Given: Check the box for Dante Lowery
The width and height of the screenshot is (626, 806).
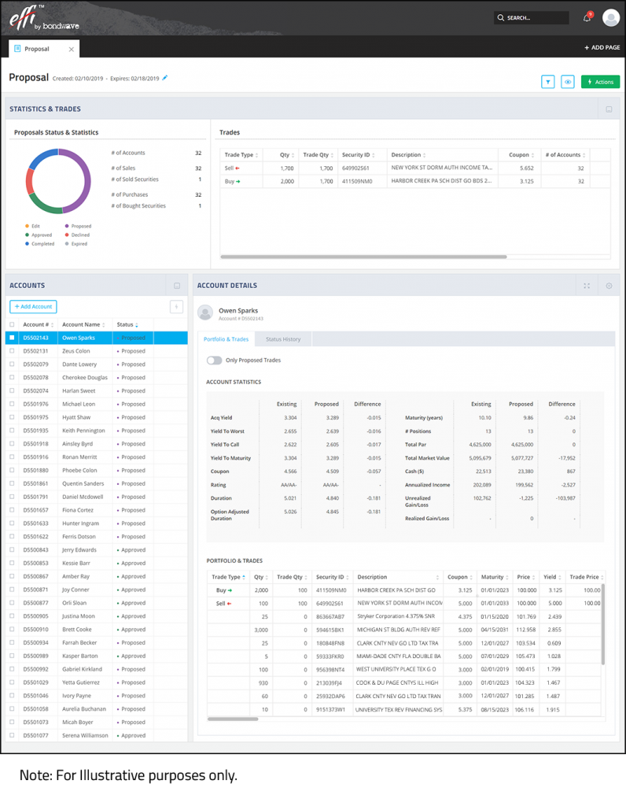Looking at the screenshot, I should [12, 364].
